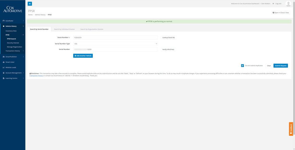Uncheck Do not submit duplicates checkbox
This screenshot has width=295, height=150.
click(242, 66)
